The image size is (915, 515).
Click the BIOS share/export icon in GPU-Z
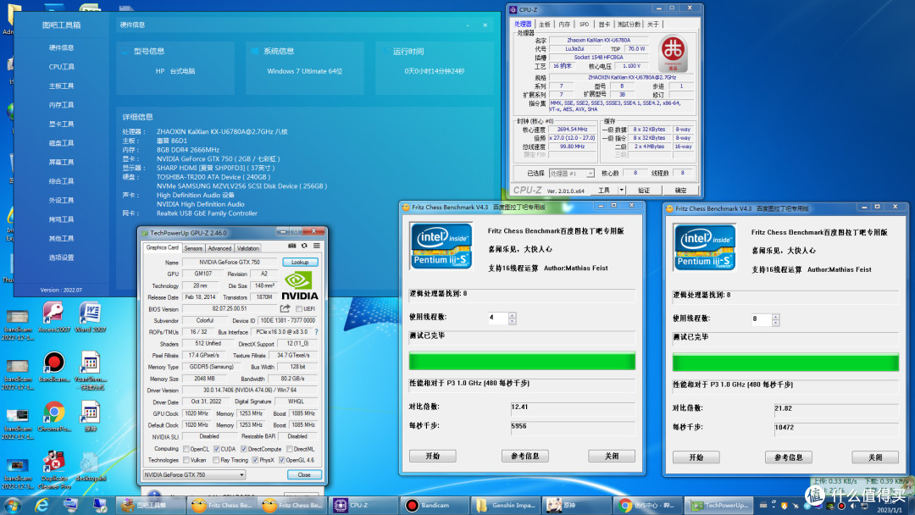click(285, 308)
